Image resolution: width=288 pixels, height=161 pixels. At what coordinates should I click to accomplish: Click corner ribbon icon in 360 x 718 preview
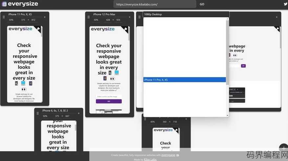176,130
